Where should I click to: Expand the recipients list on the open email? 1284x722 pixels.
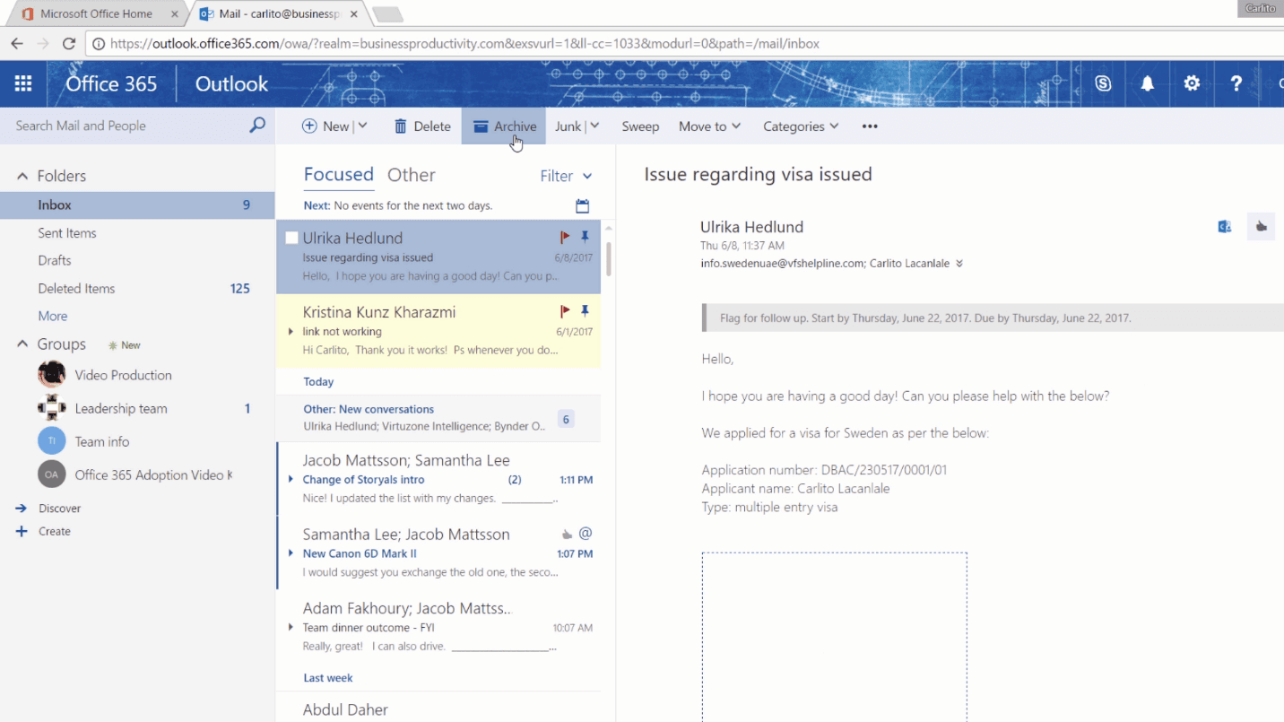959,263
